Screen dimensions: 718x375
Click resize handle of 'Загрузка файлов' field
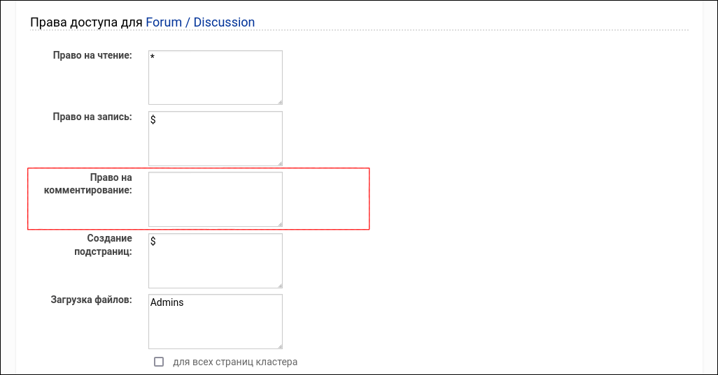pyautogui.click(x=279, y=345)
